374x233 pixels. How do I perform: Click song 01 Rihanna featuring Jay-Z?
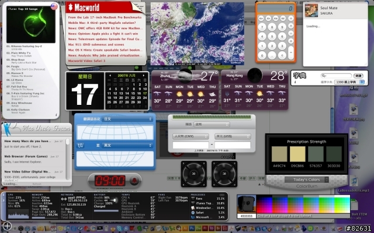[x=23, y=47]
